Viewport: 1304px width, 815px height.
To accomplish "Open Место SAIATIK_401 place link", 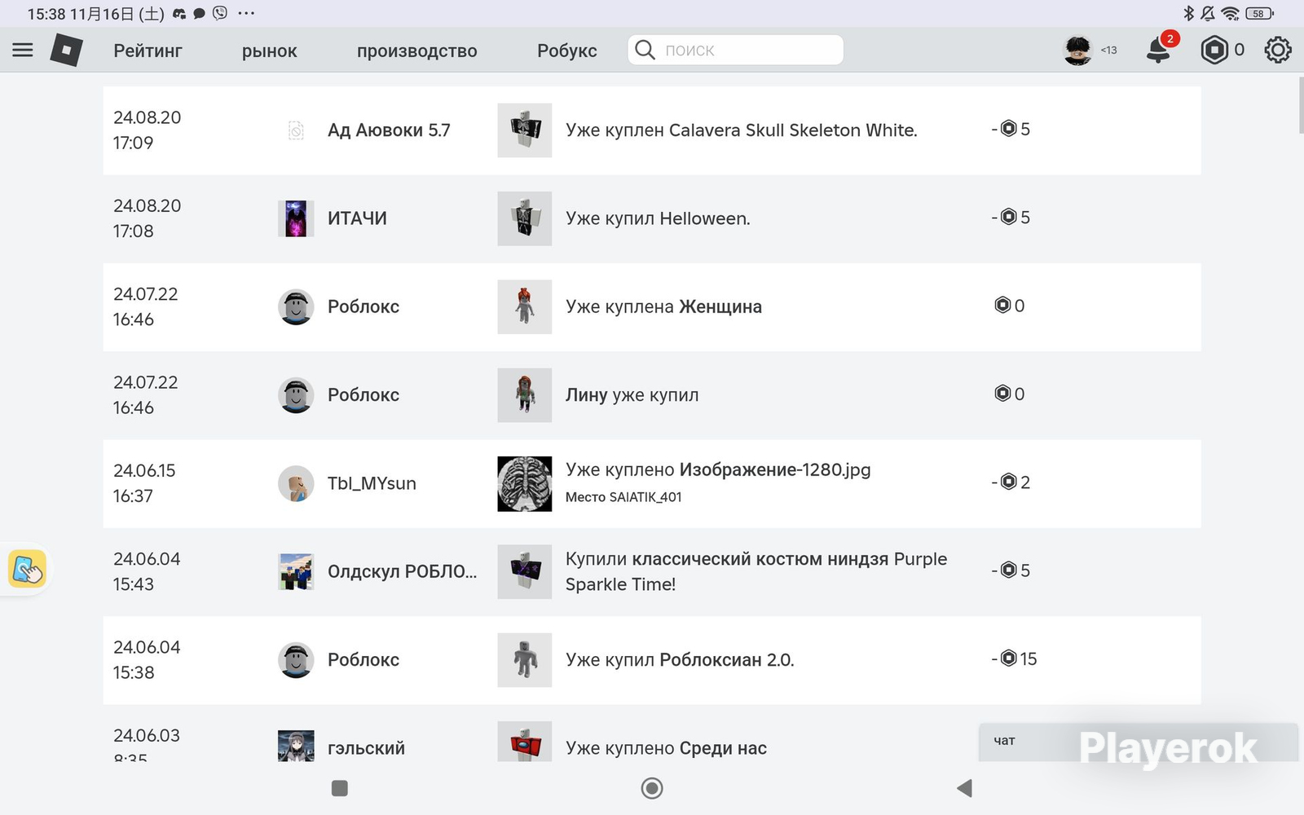I will pyautogui.click(x=623, y=497).
